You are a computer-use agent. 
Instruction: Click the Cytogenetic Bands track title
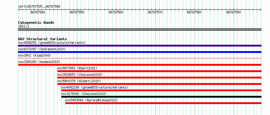coord(36,23)
